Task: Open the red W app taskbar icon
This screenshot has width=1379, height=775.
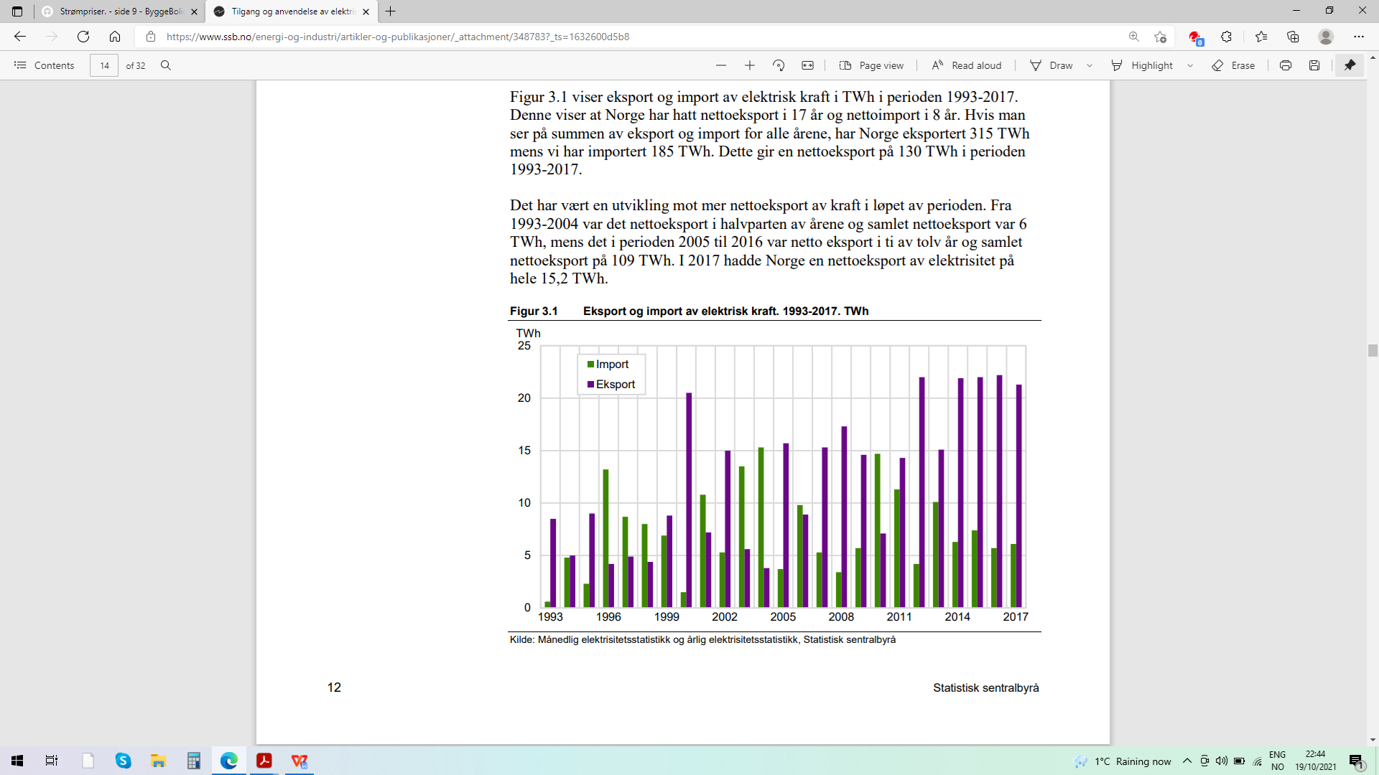Action: coord(300,761)
